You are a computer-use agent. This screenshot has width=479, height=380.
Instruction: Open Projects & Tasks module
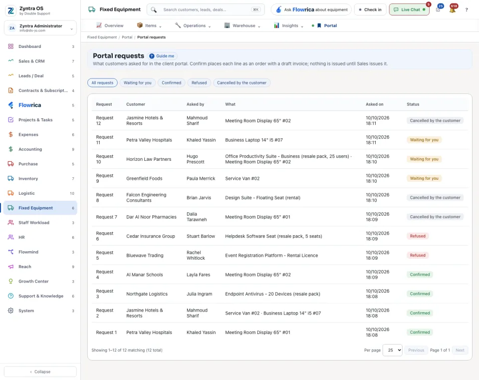click(x=40, y=120)
